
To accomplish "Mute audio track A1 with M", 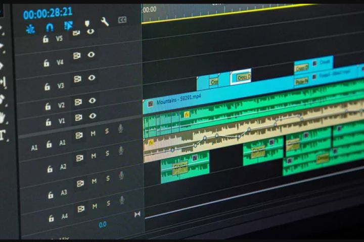I will [x=93, y=134].
